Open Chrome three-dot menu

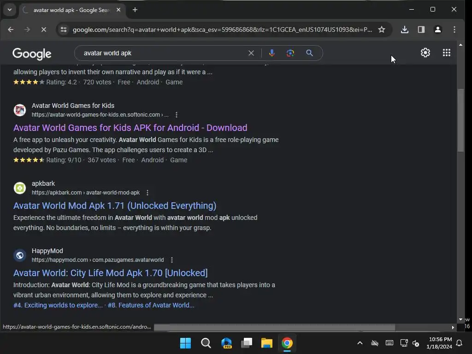point(454,29)
